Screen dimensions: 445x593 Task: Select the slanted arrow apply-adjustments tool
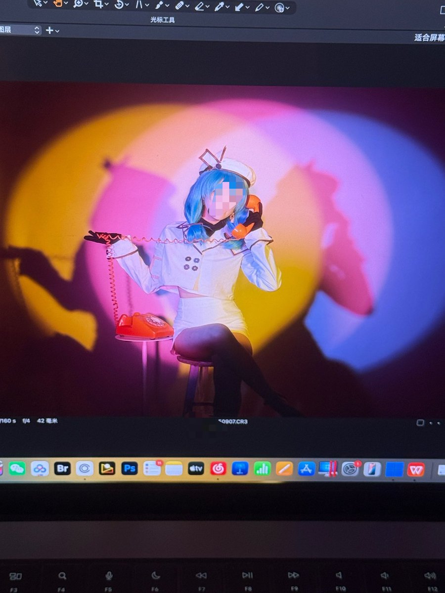[239, 7]
